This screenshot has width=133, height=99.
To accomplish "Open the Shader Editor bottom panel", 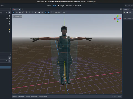I will pos(43,97).
